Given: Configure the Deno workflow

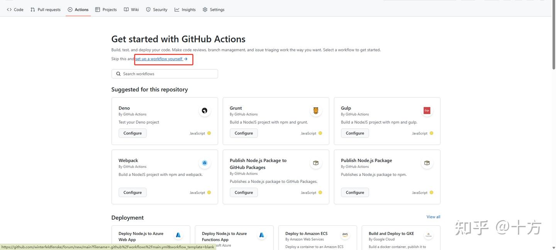Looking at the screenshot, I should (x=132, y=133).
